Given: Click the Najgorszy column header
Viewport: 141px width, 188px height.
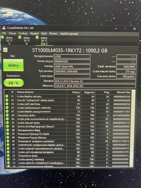Looking at the screenshot, I should (x=88, y=92).
